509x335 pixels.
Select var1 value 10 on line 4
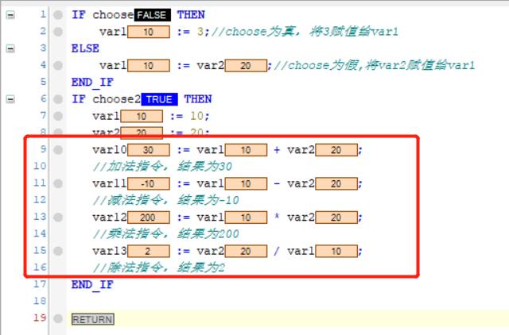coord(149,66)
